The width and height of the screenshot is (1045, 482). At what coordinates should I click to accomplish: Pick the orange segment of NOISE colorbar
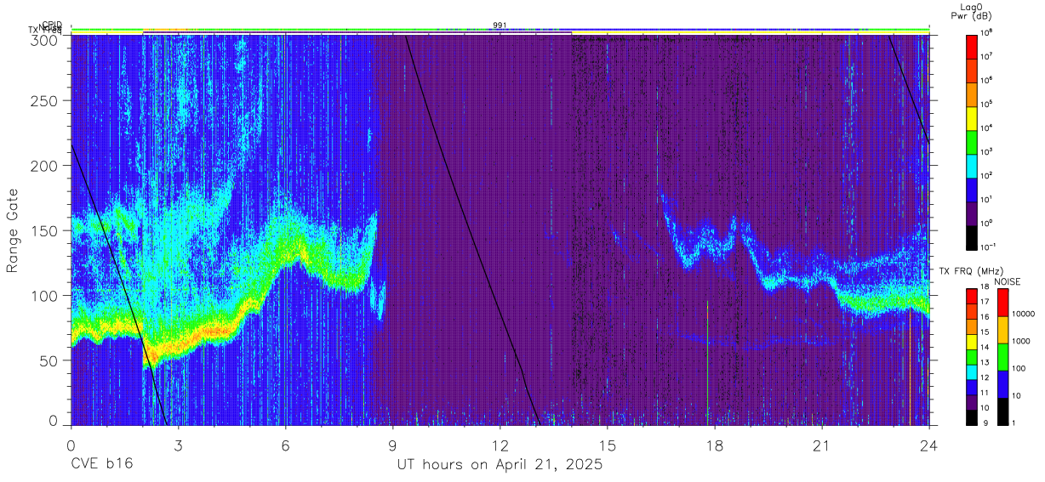(x=1003, y=330)
